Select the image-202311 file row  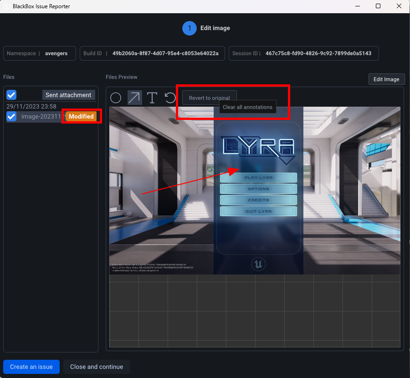(52, 116)
